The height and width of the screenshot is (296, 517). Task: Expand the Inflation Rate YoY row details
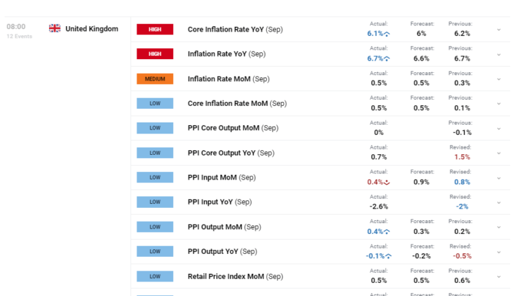tap(498, 54)
